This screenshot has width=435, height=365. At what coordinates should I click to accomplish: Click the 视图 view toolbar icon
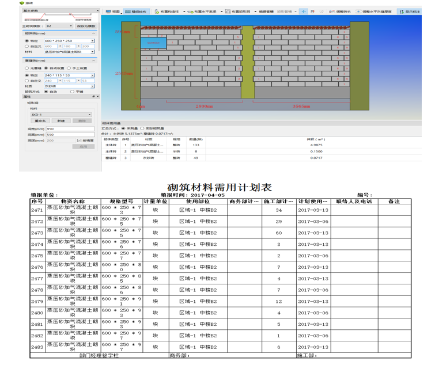coord(114,12)
